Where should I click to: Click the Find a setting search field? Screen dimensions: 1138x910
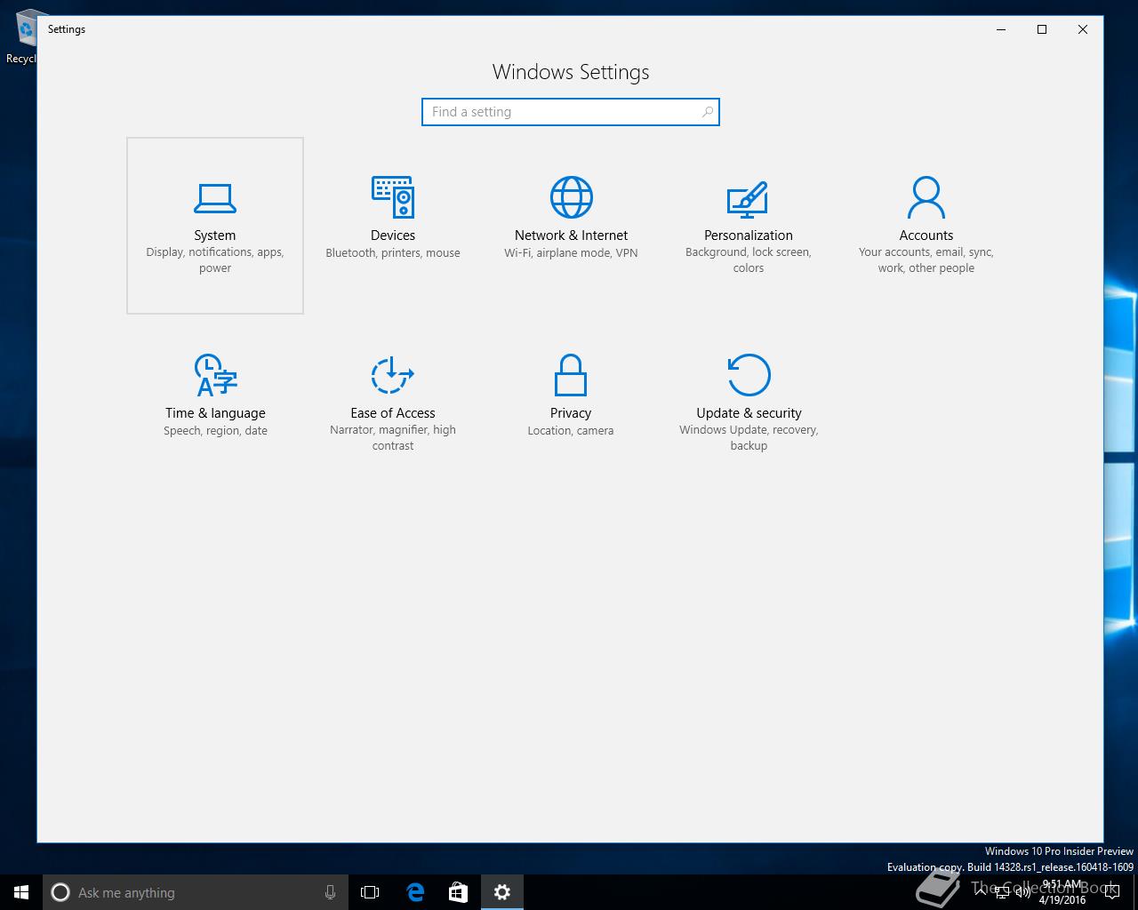coord(571,112)
